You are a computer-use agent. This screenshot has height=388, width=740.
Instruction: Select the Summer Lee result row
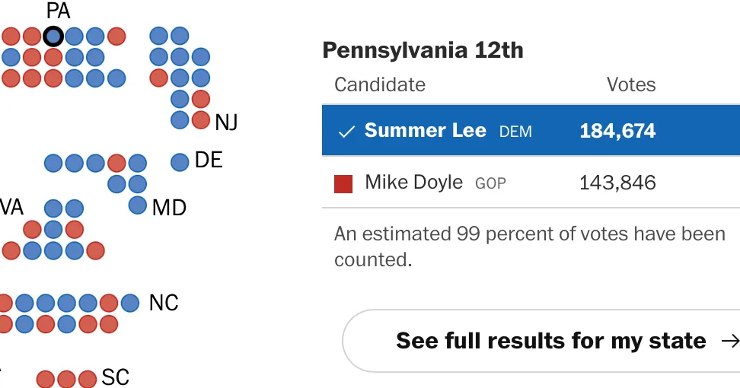tap(531, 131)
